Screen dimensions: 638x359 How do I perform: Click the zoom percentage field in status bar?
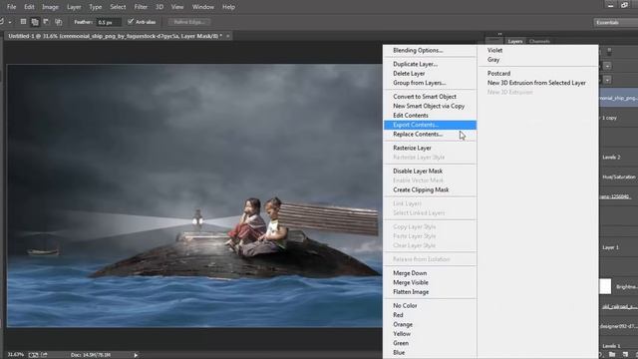(x=16, y=355)
